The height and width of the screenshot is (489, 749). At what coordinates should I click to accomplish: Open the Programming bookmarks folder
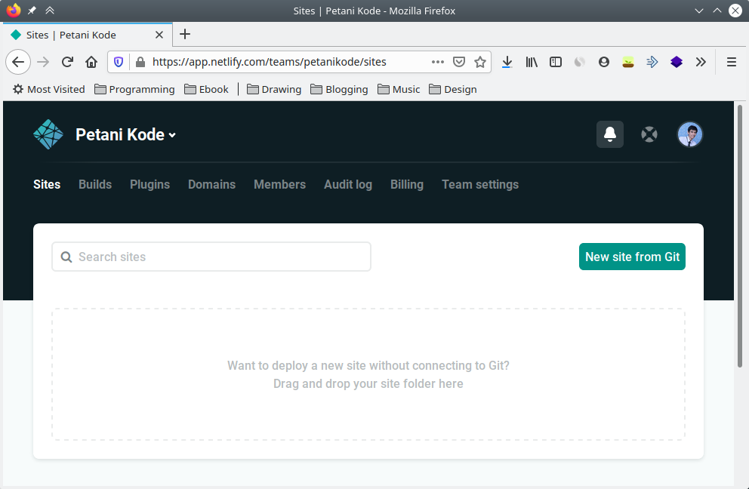[134, 89]
